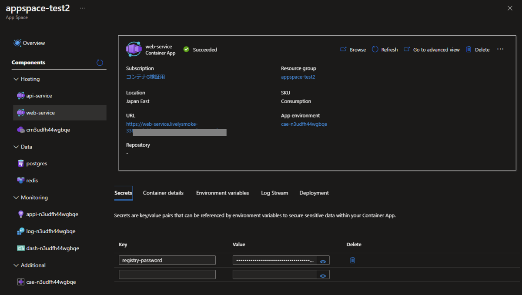The height and width of the screenshot is (295, 522).
Task: Refresh the Components list
Action: click(x=100, y=63)
